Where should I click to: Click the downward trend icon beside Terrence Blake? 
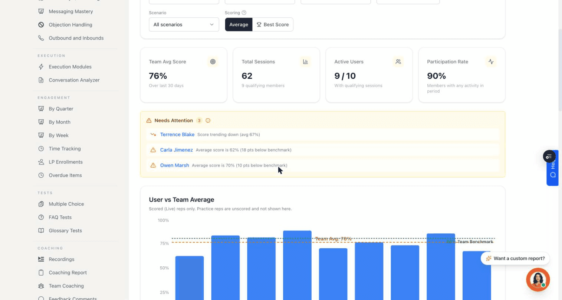coord(153,135)
